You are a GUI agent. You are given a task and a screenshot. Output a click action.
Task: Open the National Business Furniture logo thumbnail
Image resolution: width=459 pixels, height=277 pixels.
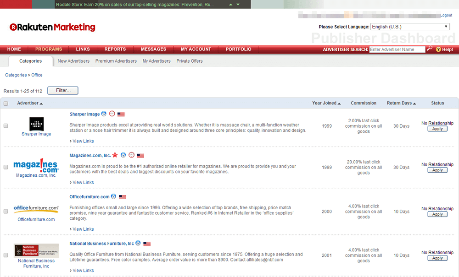tap(36, 251)
